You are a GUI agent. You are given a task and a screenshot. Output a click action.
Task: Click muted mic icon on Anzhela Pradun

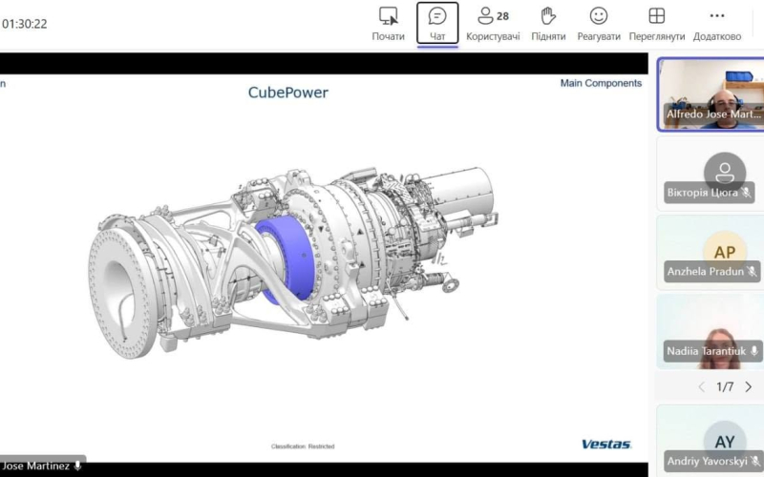(752, 272)
